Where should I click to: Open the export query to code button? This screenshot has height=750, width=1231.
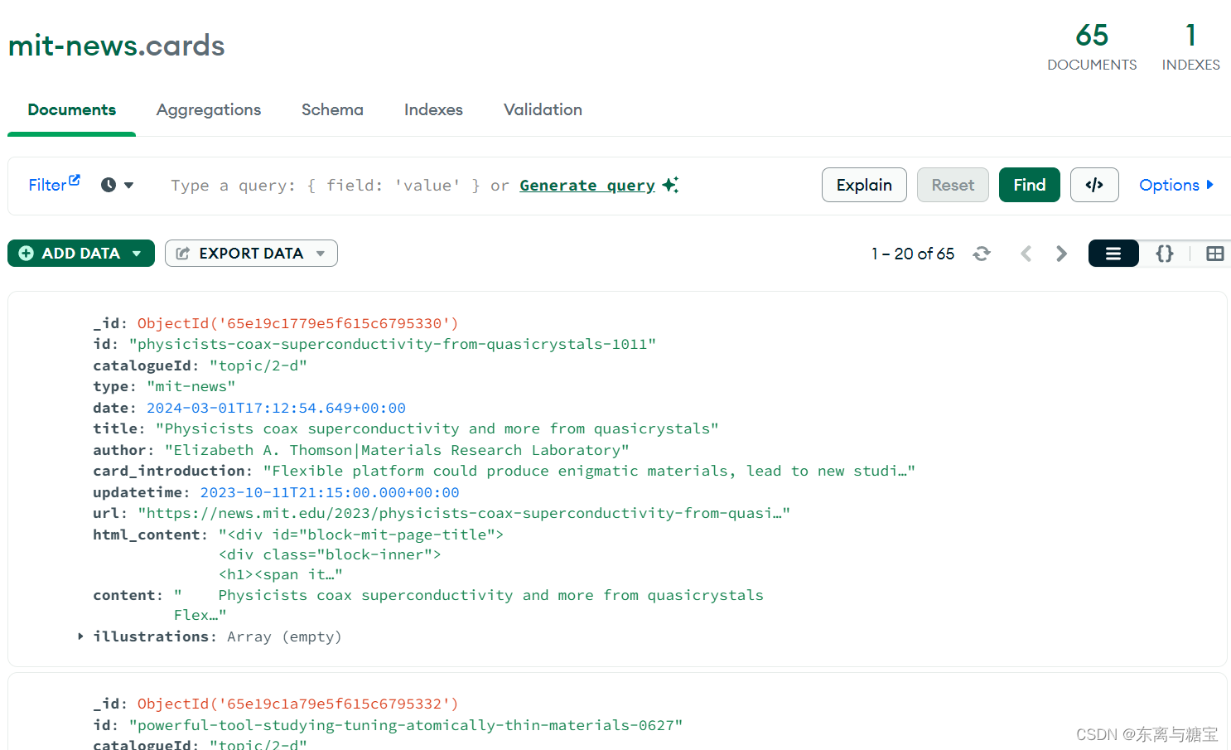point(1094,185)
